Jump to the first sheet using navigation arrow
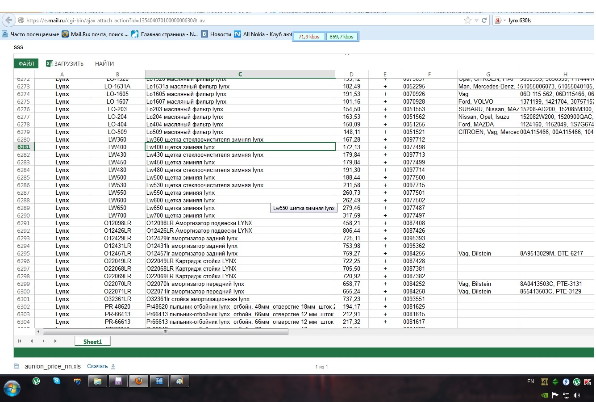Viewport: 596px width, 402px height. (x=20, y=341)
